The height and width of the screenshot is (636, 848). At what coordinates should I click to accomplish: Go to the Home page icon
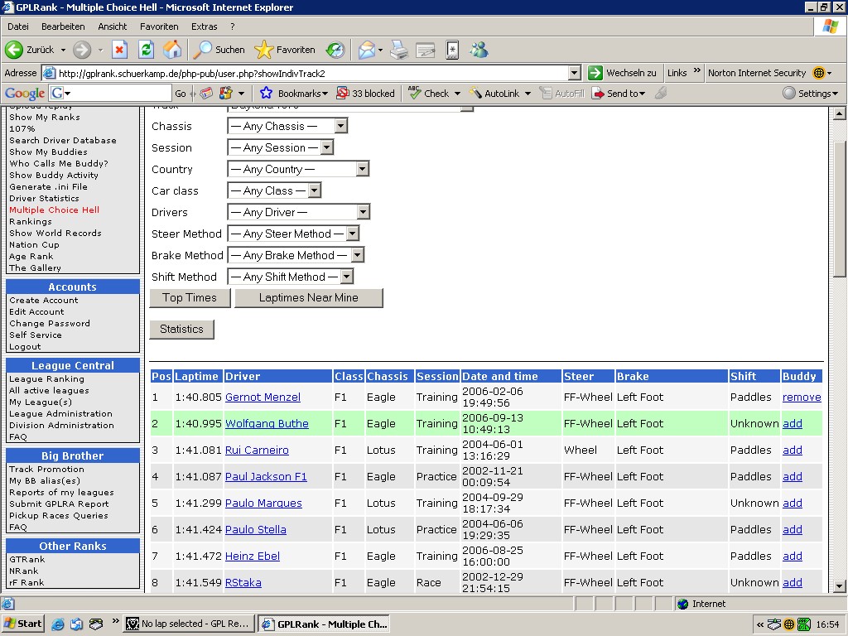pyautogui.click(x=172, y=50)
